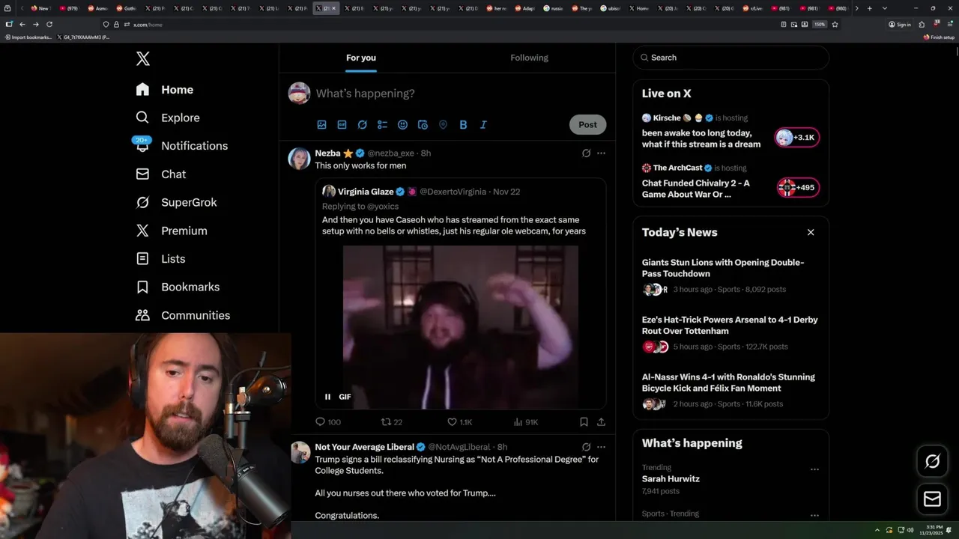Open Premium in the sidebar
Viewport: 959px width, 539px height.
point(171,231)
